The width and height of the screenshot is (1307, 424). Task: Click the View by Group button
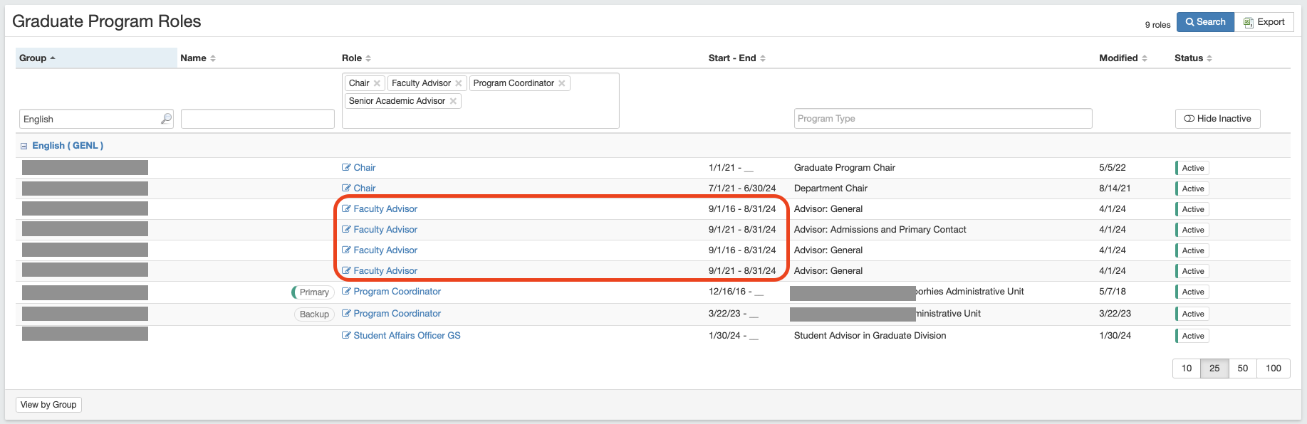pos(48,405)
